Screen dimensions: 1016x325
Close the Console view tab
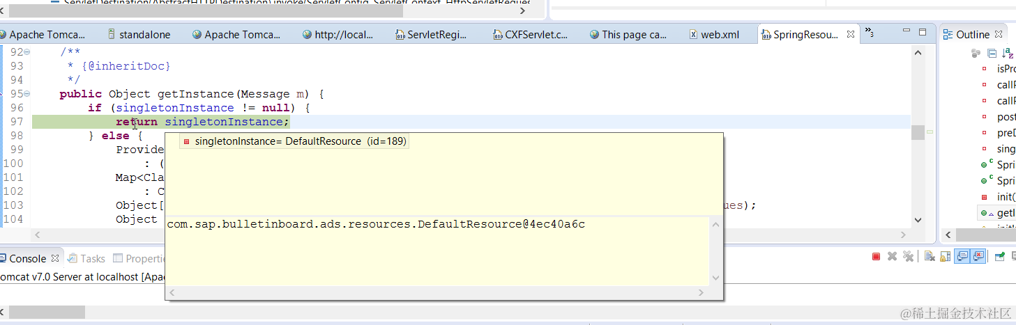55,258
